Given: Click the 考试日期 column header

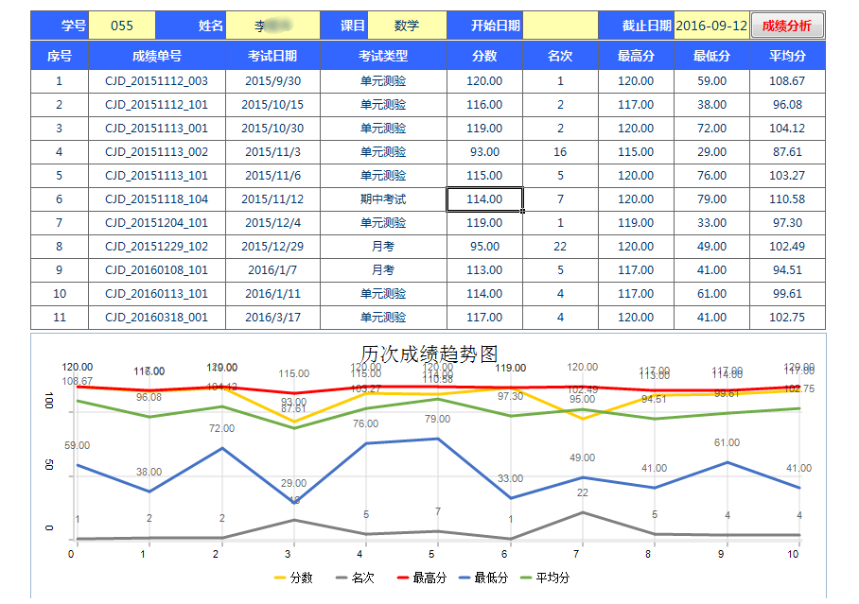Looking at the screenshot, I should 272,56.
